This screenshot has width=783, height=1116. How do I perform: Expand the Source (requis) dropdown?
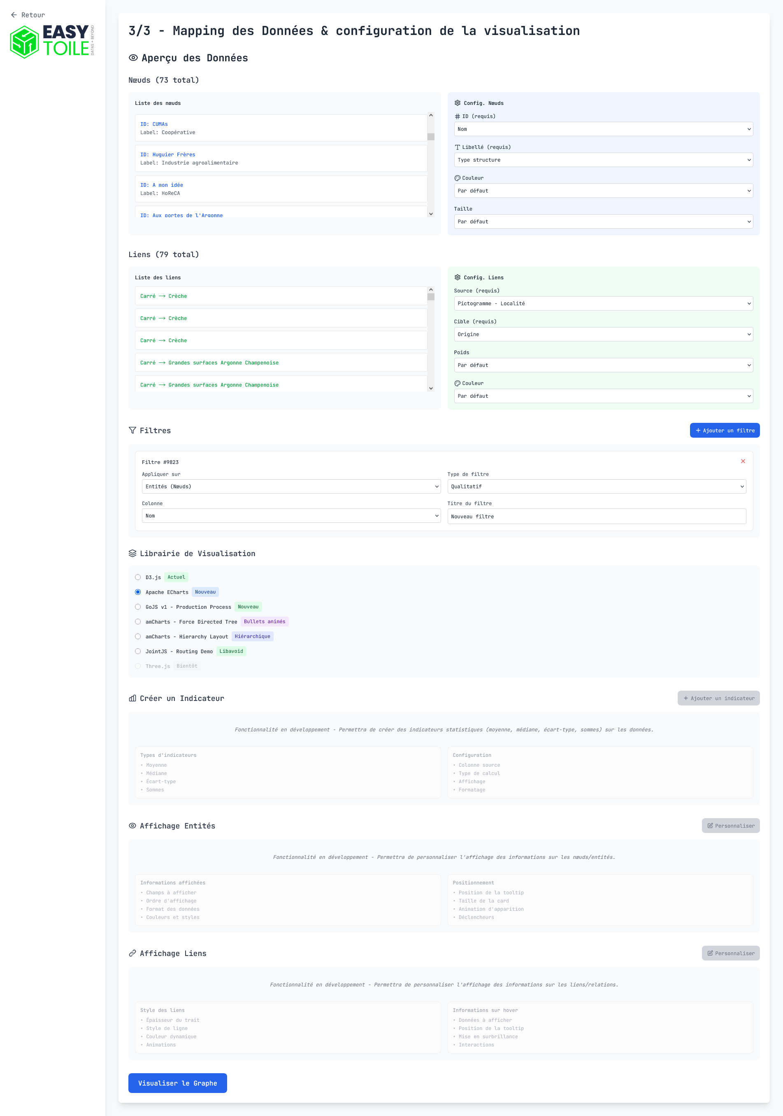click(x=603, y=304)
